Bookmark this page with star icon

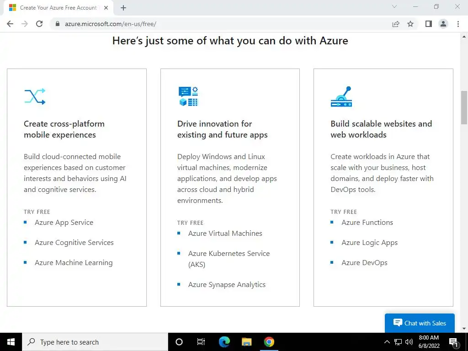tap(410, 24)
